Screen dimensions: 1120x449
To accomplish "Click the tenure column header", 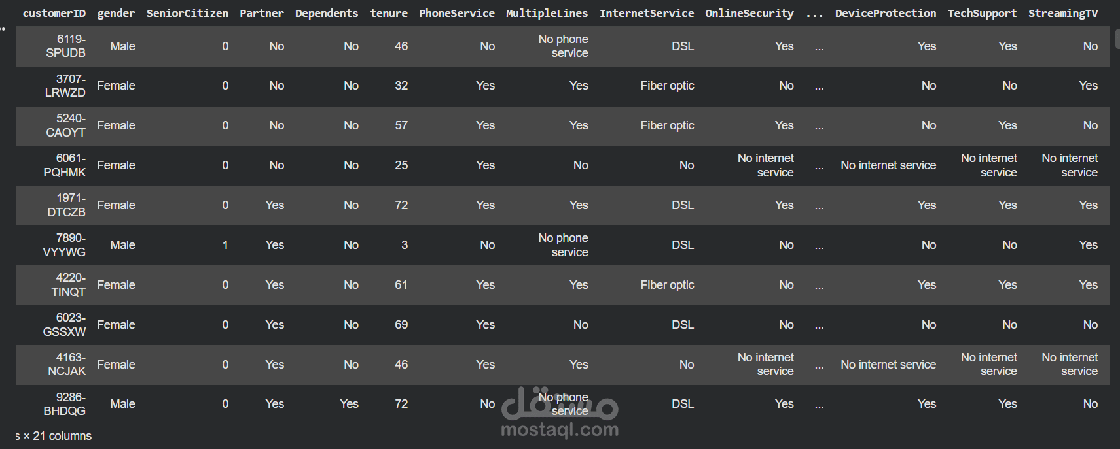I will [x=388, y=13].
